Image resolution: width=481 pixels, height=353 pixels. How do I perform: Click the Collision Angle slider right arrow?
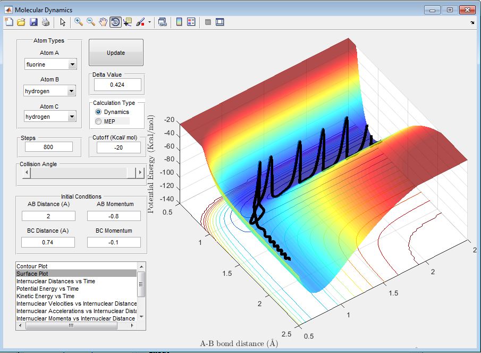[140, 173]
